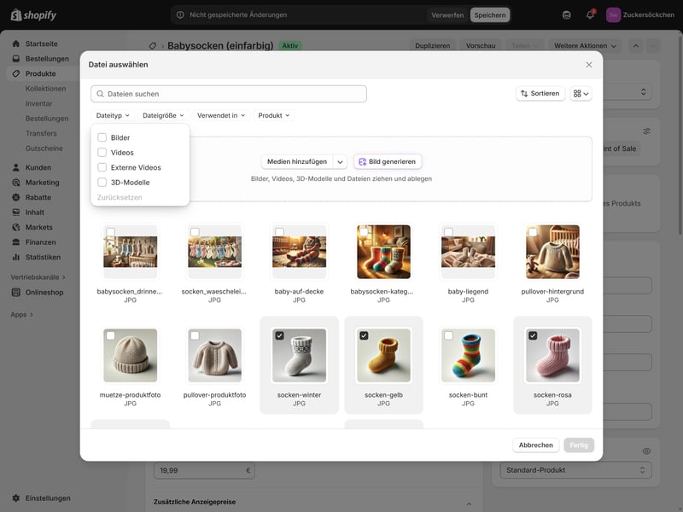Close the Datei auswählen dialog
The image size is (683, 512).
tap(588, 65)
